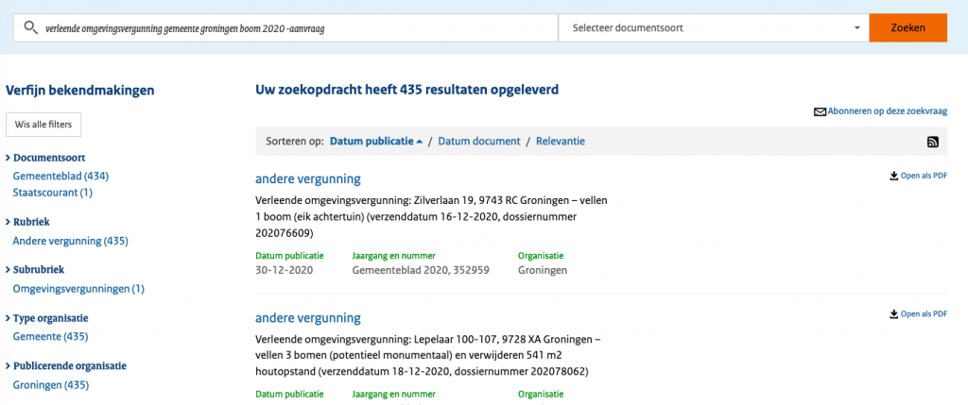Image resolution: width=968 pixels, height=405 pixels.
Task: Click the Lepelaar 100-107 permit description text
Action: (x=428, y=356)
